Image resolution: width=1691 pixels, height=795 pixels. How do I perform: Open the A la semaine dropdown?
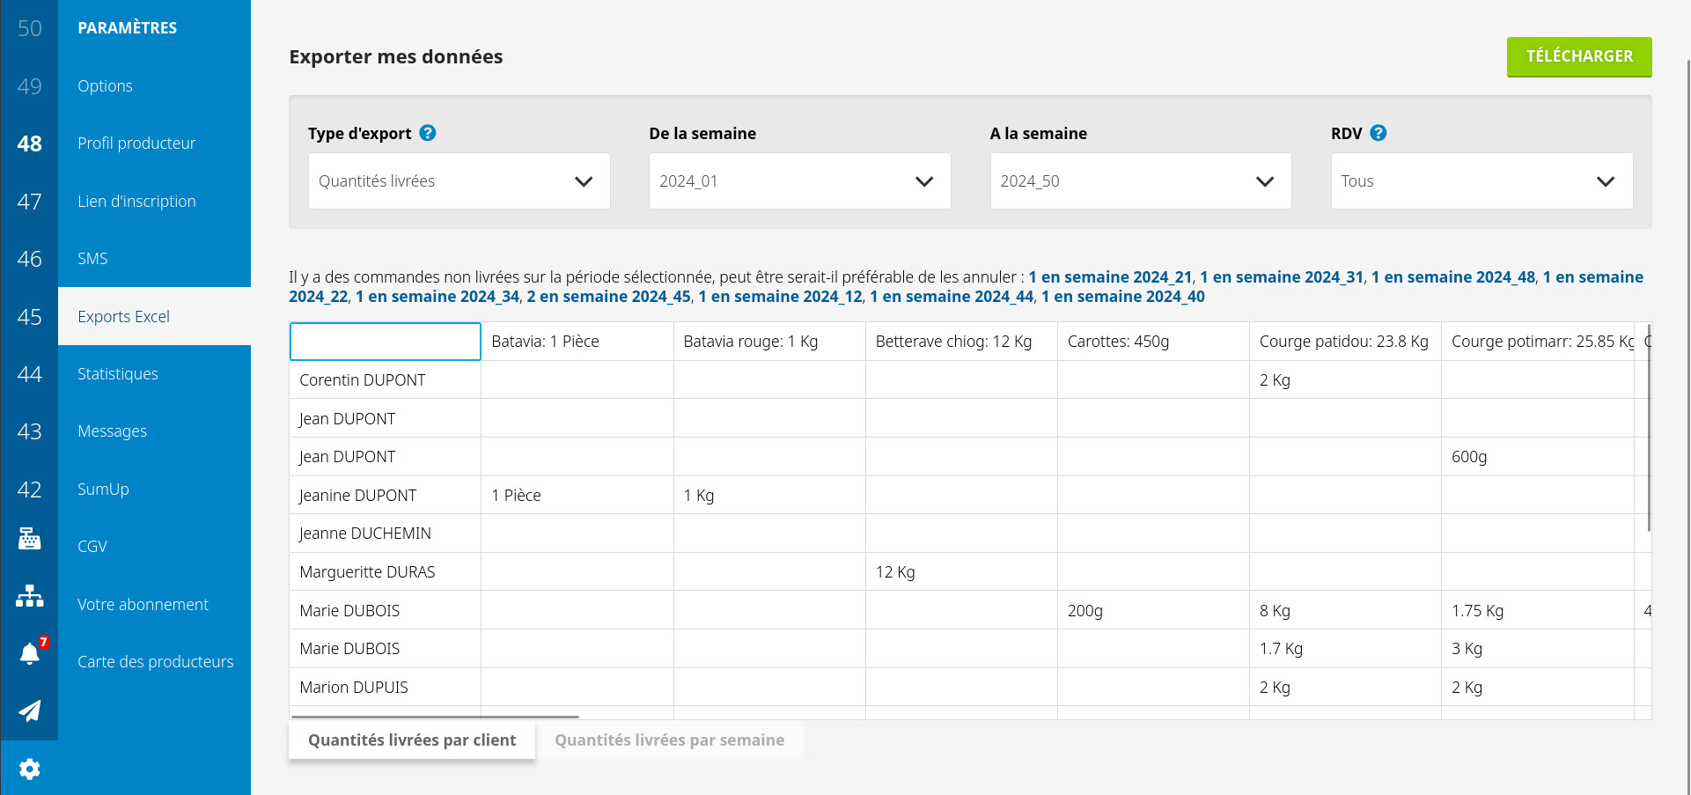pyautogui.click(x=1140, y=181)
